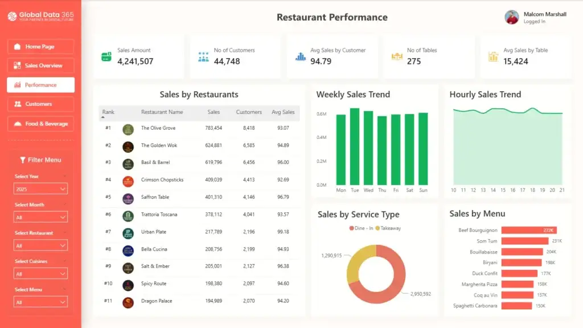
Task: Sort table by the Rank column header
Action: tap(108, 112)
